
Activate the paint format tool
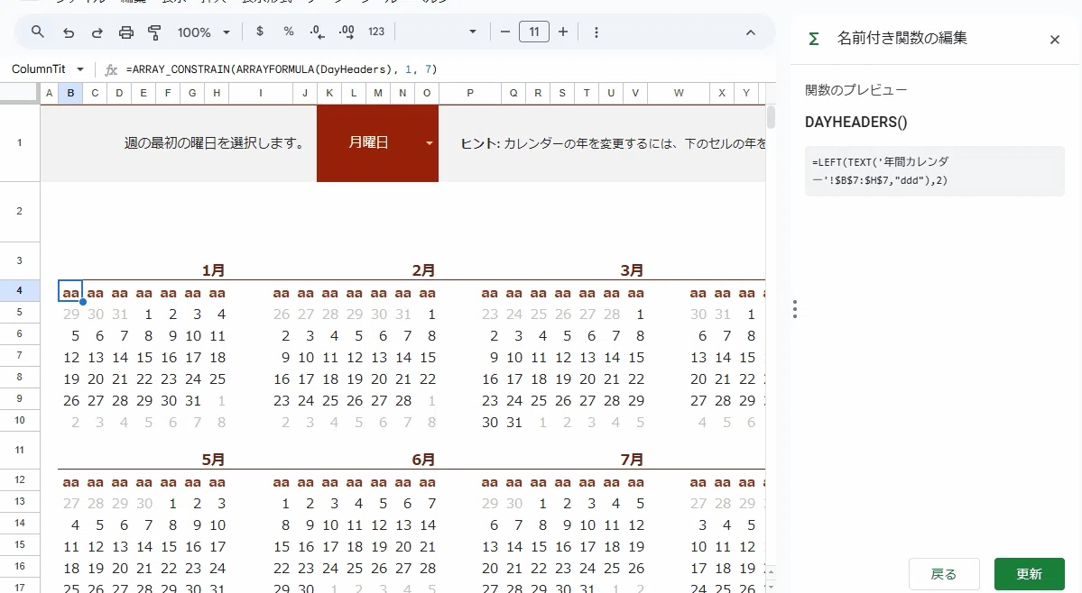(154, 32)
